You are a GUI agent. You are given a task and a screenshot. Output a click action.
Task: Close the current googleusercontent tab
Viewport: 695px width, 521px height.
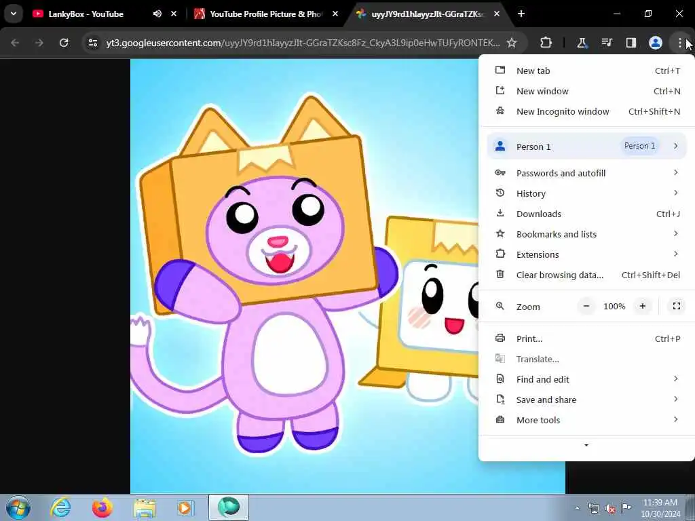click(x=497, y=14)
